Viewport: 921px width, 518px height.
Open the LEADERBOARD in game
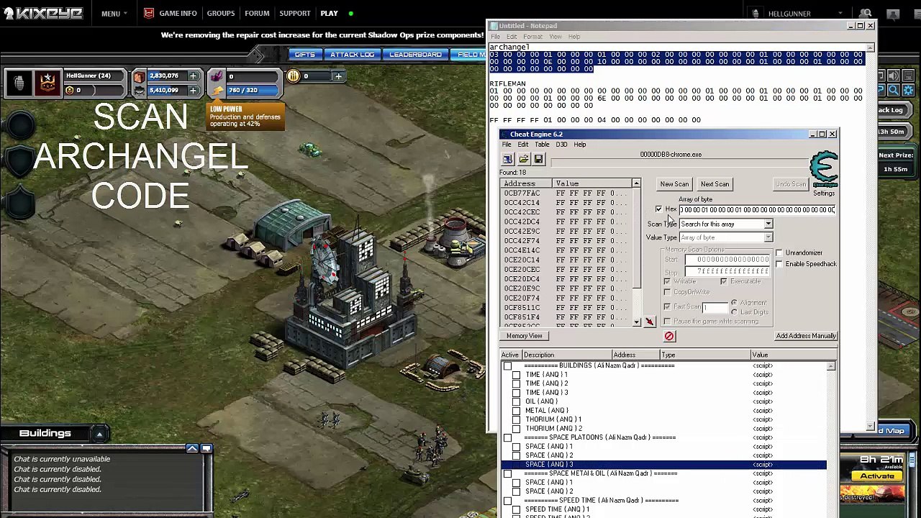(416, 55)
